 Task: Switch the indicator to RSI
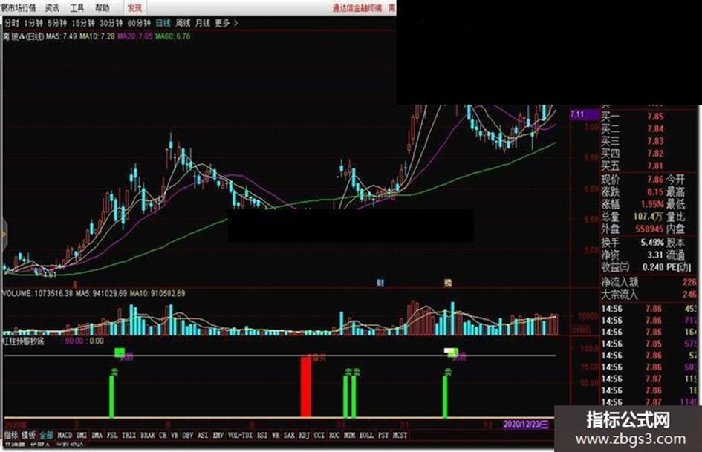[262, 435]
